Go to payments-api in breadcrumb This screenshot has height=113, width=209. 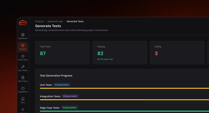(55, 21)
